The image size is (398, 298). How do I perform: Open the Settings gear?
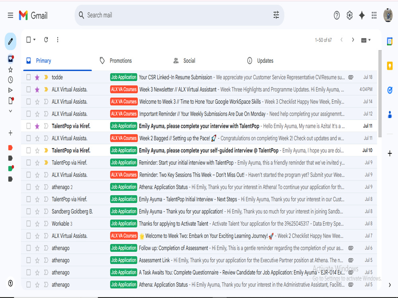(x=349, y=15)
